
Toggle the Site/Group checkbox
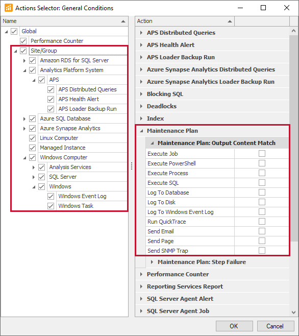pyautogui.click(x=23, y=51)
